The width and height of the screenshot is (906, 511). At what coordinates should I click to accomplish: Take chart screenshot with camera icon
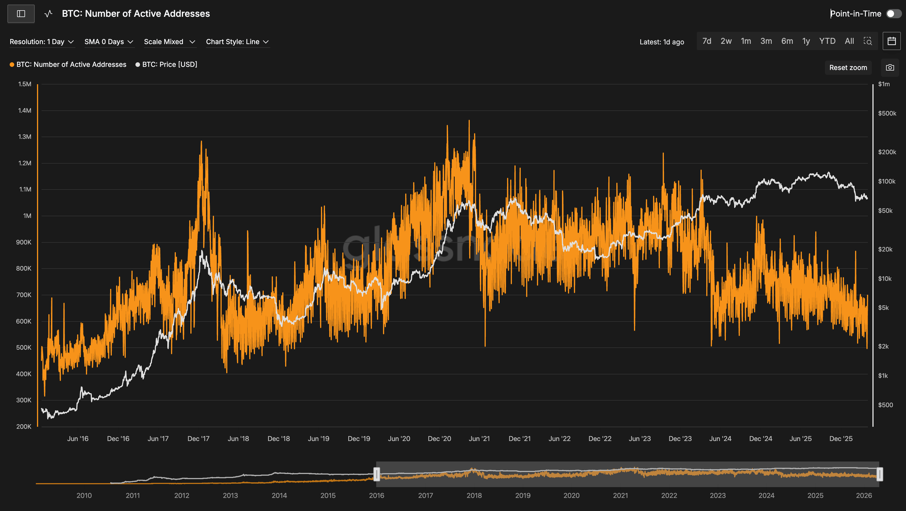point(890,67)
